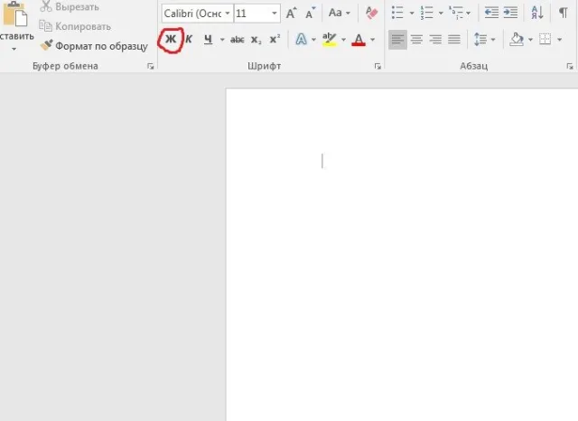Expand font size dropdown list
Image resolution: width=578 pixels, height=421 pixels.
(275, 14)
